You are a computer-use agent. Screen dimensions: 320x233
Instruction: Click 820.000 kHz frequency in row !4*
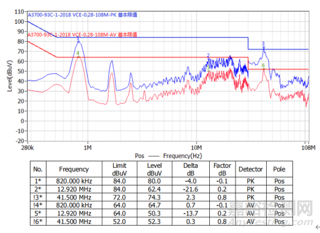[74, 205]
